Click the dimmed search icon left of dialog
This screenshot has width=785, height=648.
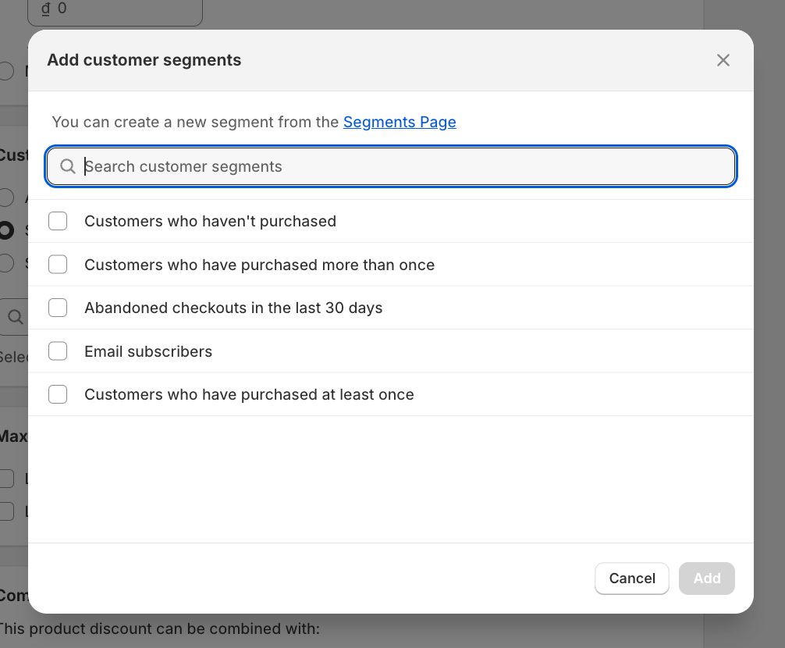click(x=16, y=317)
